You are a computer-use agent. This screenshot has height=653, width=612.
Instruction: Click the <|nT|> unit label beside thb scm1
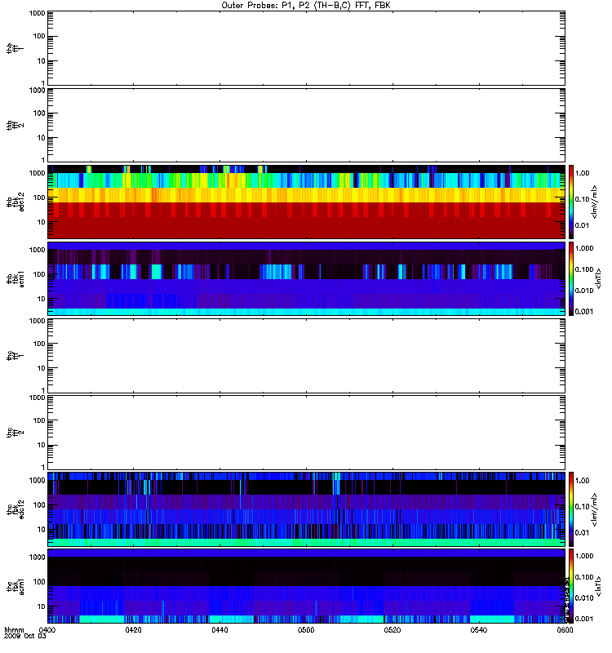(598, 278)
